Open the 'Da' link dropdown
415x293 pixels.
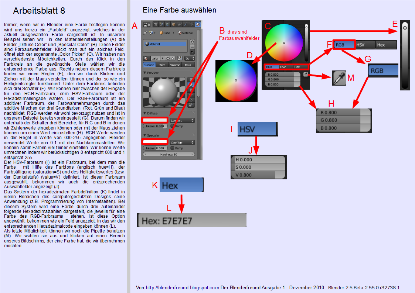tap(190, 58)
